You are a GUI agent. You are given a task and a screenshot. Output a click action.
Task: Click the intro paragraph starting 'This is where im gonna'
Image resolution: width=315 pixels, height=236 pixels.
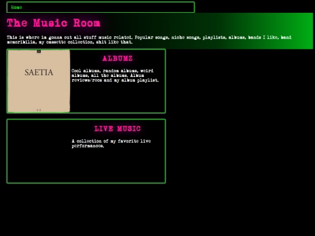149,40
